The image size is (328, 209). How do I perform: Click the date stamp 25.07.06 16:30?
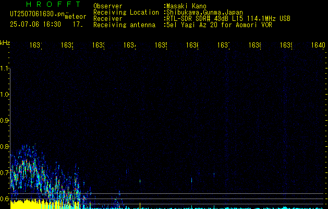[x=35, y=25]
